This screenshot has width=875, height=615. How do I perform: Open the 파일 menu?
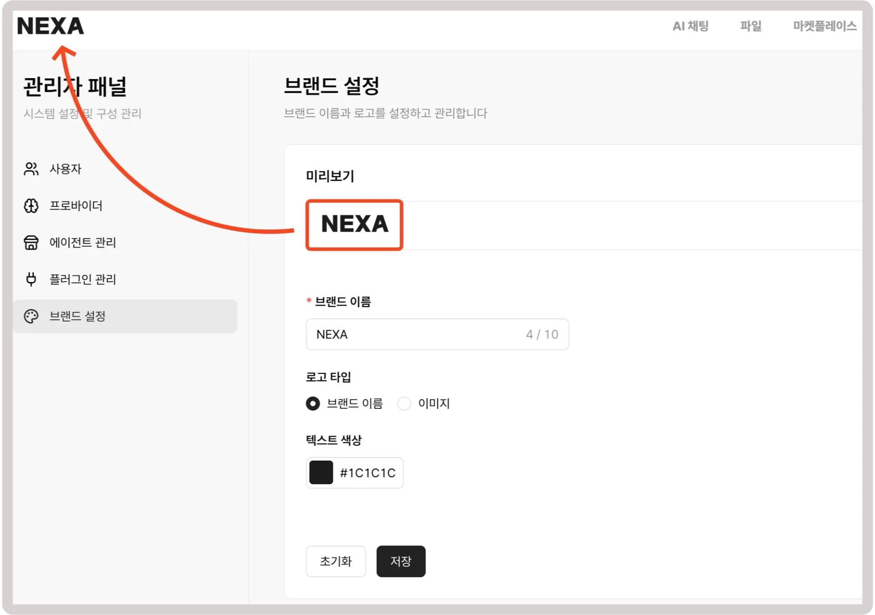750,26
